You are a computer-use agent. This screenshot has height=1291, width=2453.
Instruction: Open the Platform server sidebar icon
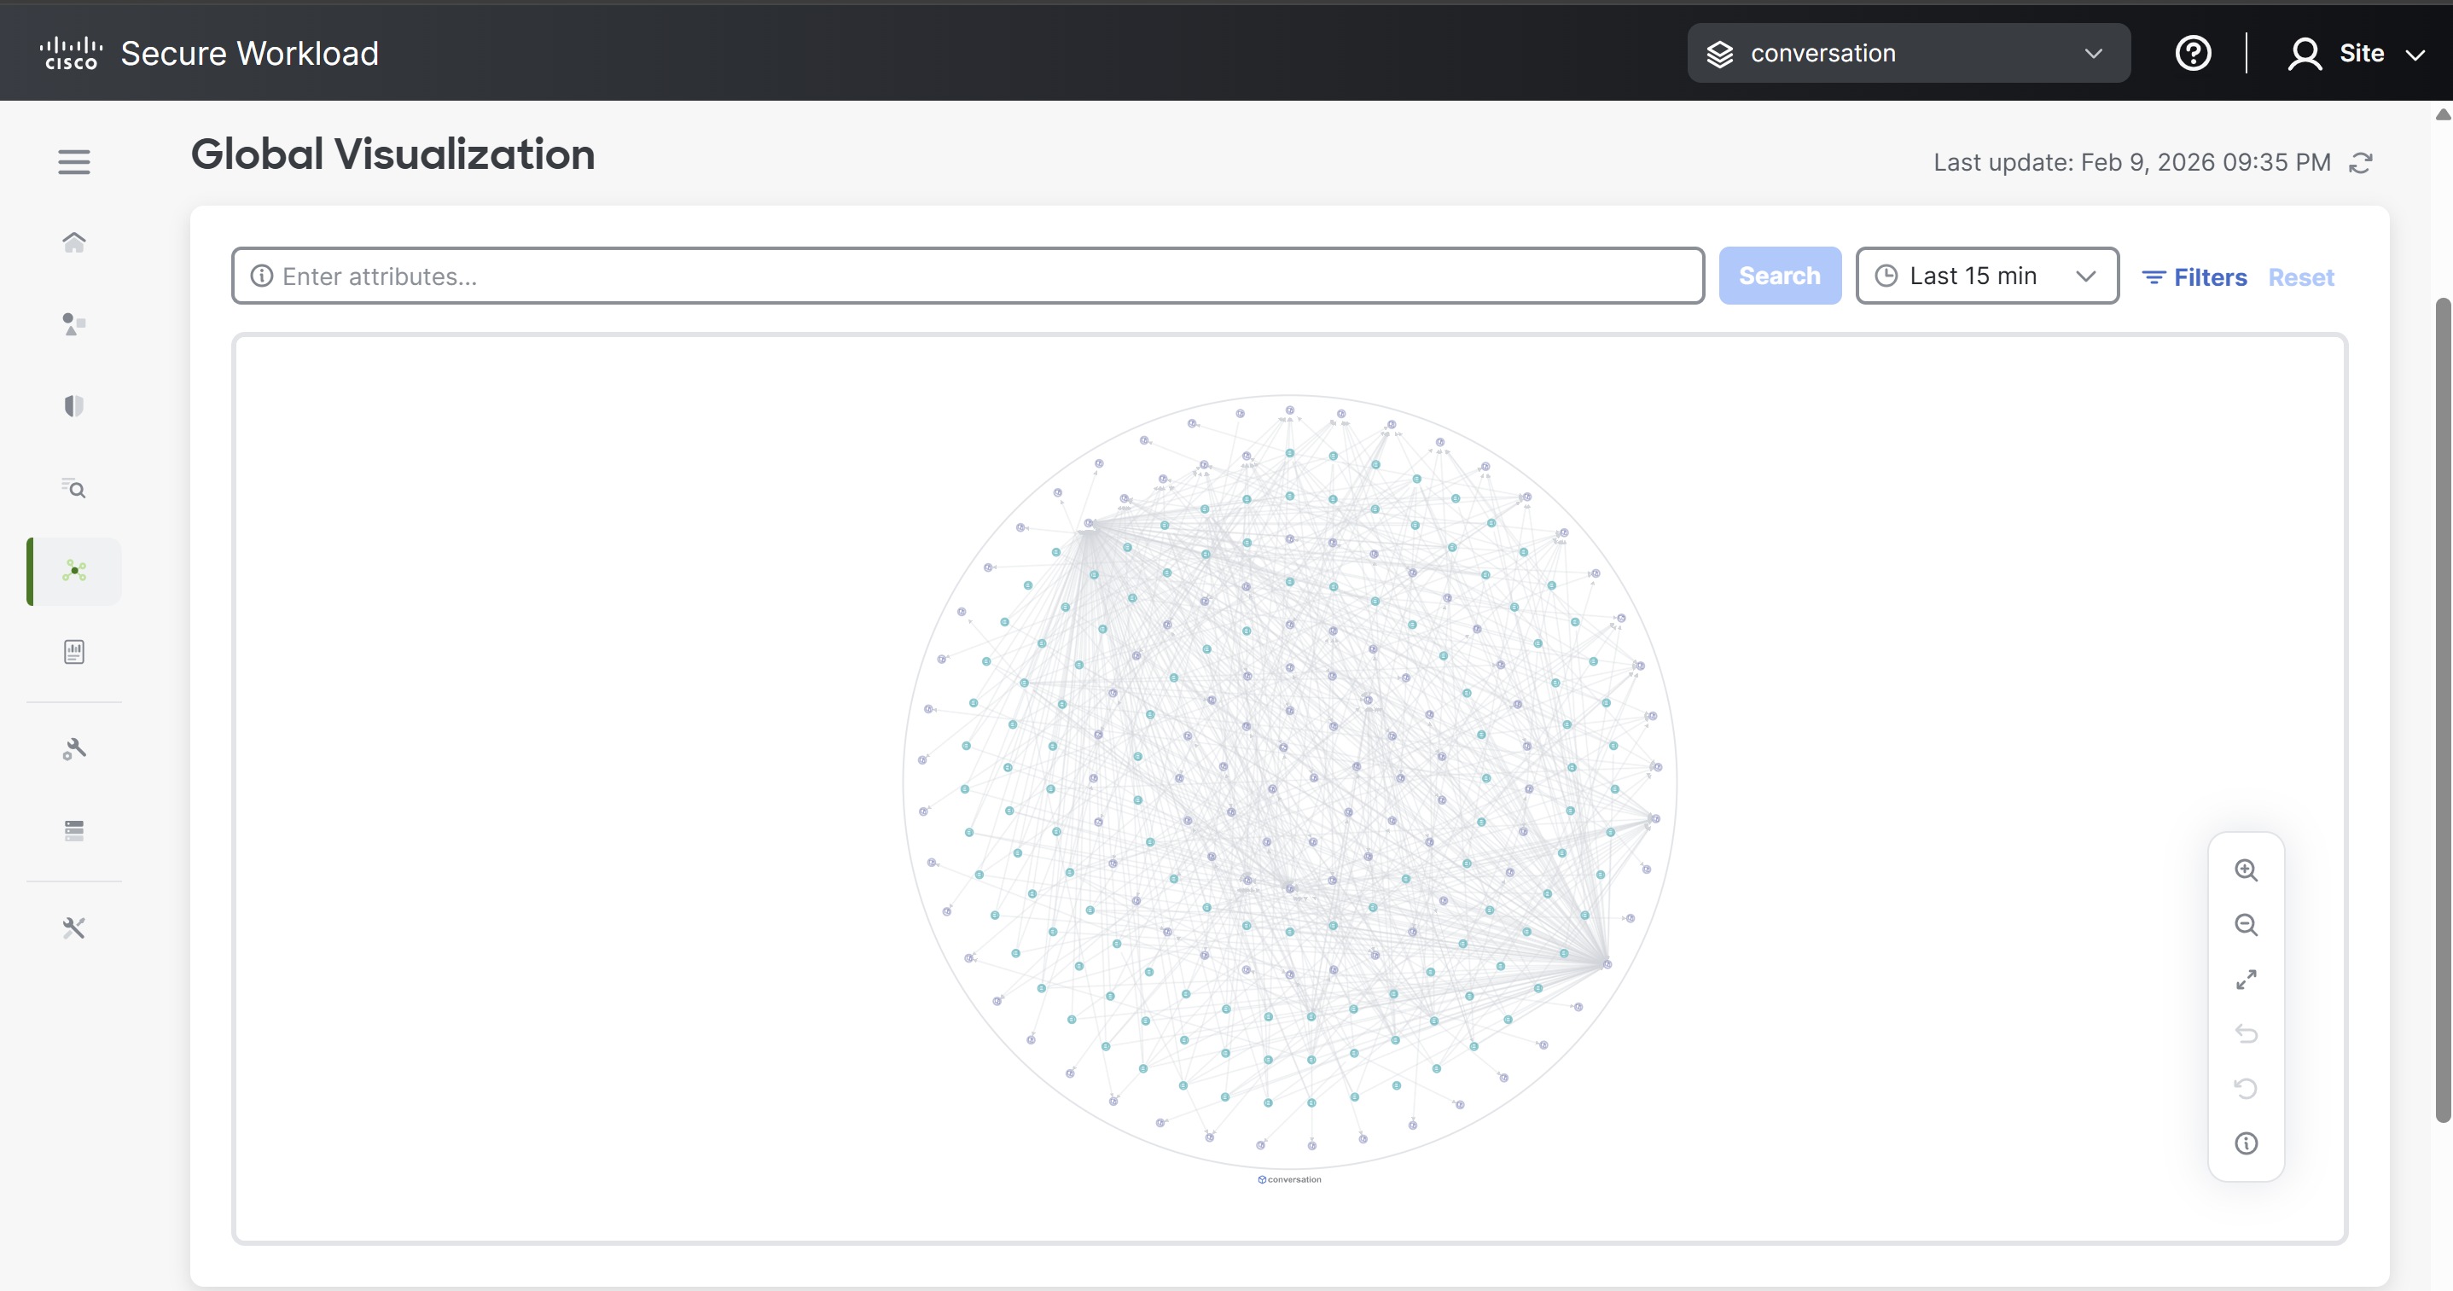point(73,830)
